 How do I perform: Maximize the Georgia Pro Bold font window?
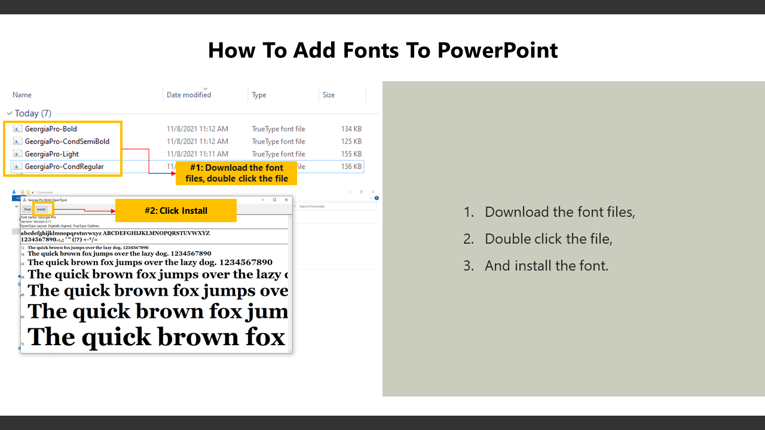click(x=274, y=199)
